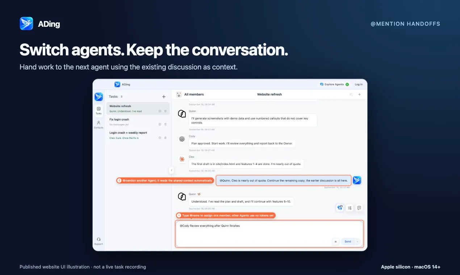The height and width of the screenshot is (275, 460).
Task: Open settings for Login crash + weekly report
Action: coord(160,138)
